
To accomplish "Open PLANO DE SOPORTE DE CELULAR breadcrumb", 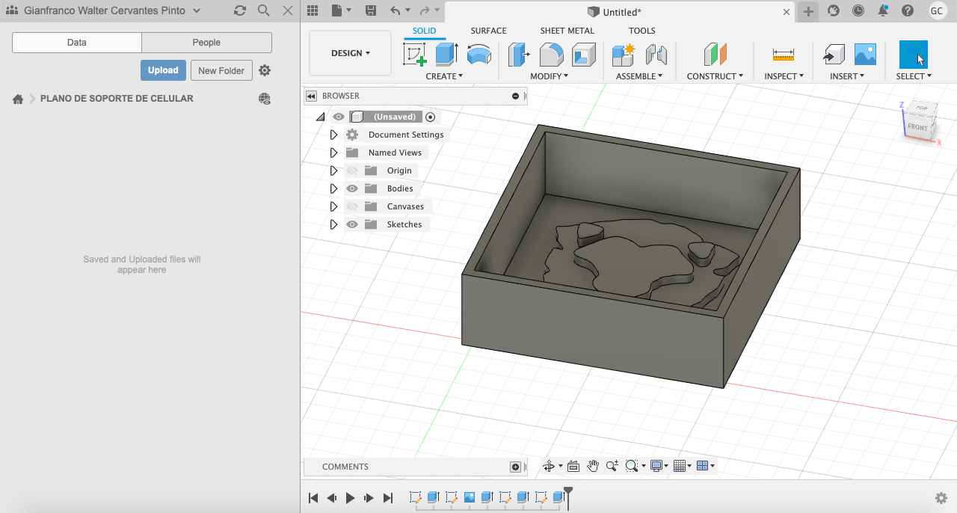I will (117, 98).
